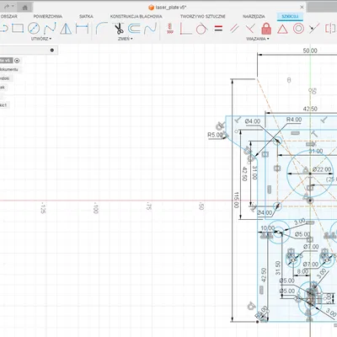Select the Extend curve tool beside Offset

tap(150, 29)
